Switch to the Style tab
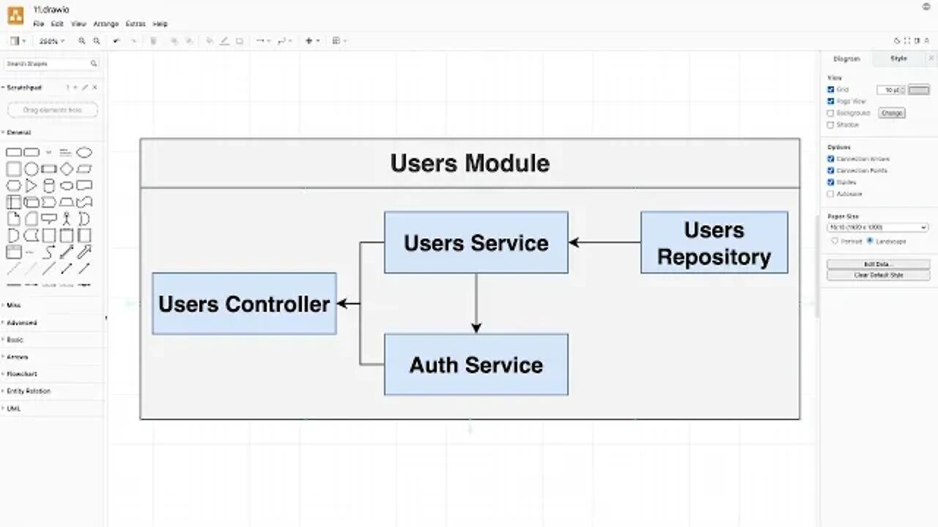 pos(898,59)
